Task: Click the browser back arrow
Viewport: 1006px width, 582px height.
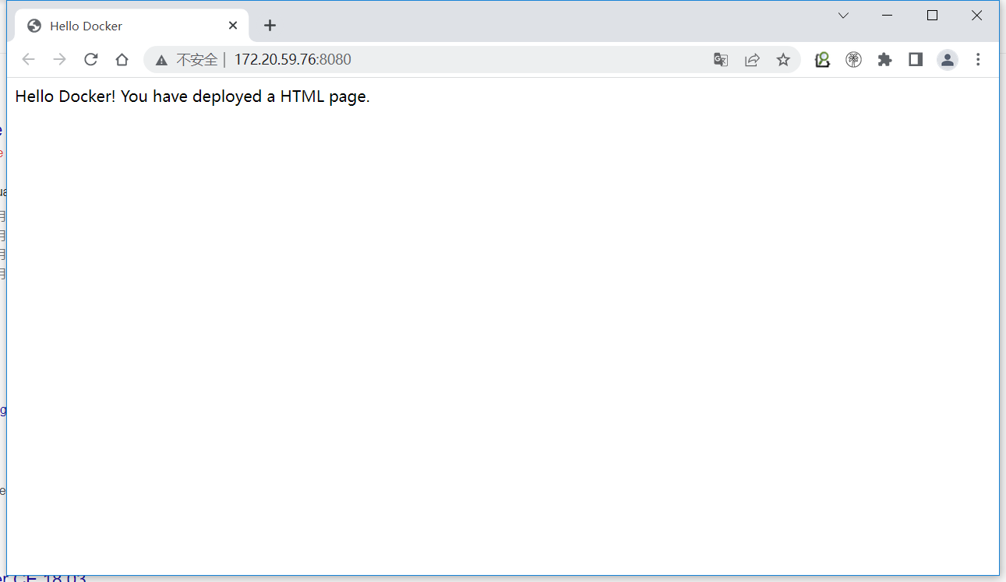Action: tap(29, 60)
